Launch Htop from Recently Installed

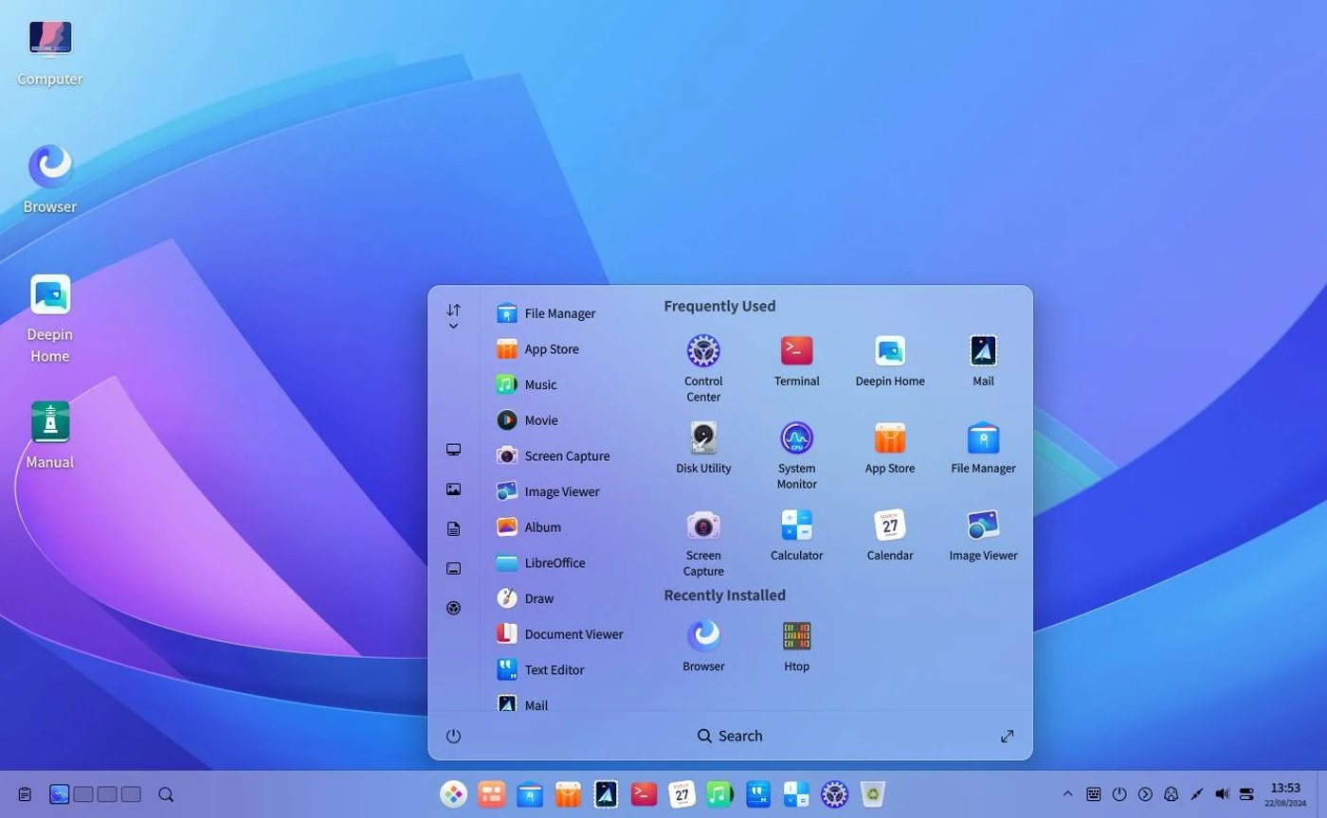(796, 636)
